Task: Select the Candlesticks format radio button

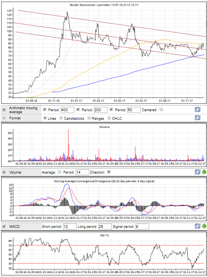Action: (x=61, y=118)
